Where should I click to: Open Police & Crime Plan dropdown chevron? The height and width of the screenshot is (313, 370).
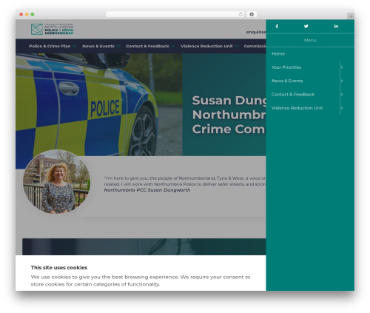click(75, 46)
